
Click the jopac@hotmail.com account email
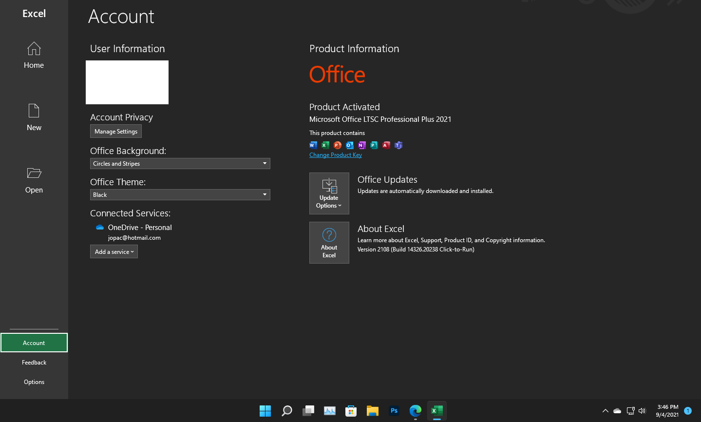click(x=134, y=238)
